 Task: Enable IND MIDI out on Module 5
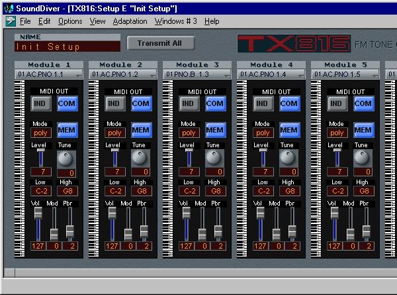coord(337,103)
